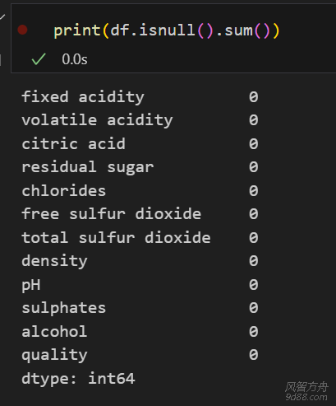Click the red breakpoint dot beside the cell
The width and height of the screenshot is (336, 406).
[x=22, y=30]
